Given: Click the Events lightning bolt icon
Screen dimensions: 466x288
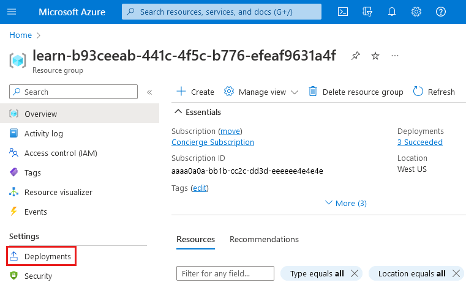Looking at the screenshot, I should (13, 212).
